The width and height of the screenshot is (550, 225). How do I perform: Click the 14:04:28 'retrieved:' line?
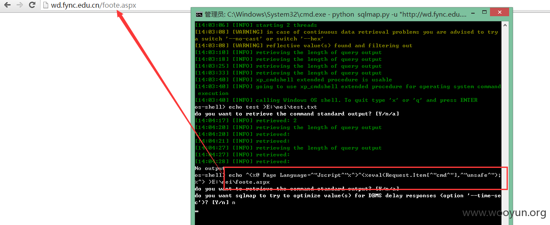[x=242, y=162]
